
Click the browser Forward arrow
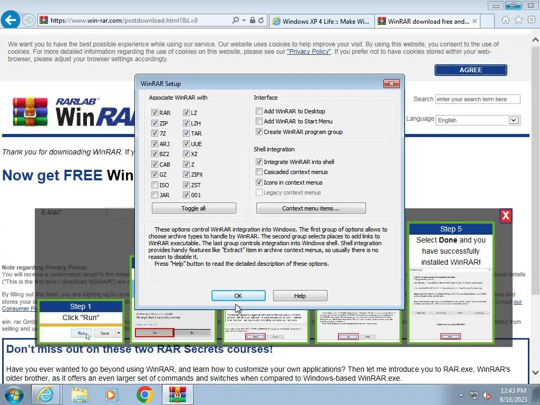point(29,21)
